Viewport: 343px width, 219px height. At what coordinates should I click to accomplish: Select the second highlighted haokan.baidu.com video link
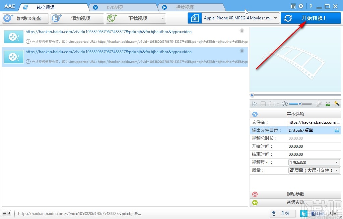tap(109, 52)
